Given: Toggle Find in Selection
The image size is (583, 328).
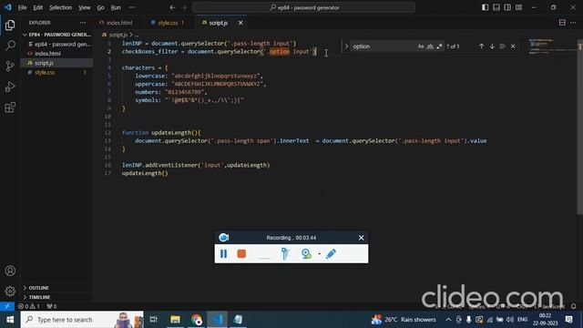Looking at the screenshot, I should click(502, 46).
